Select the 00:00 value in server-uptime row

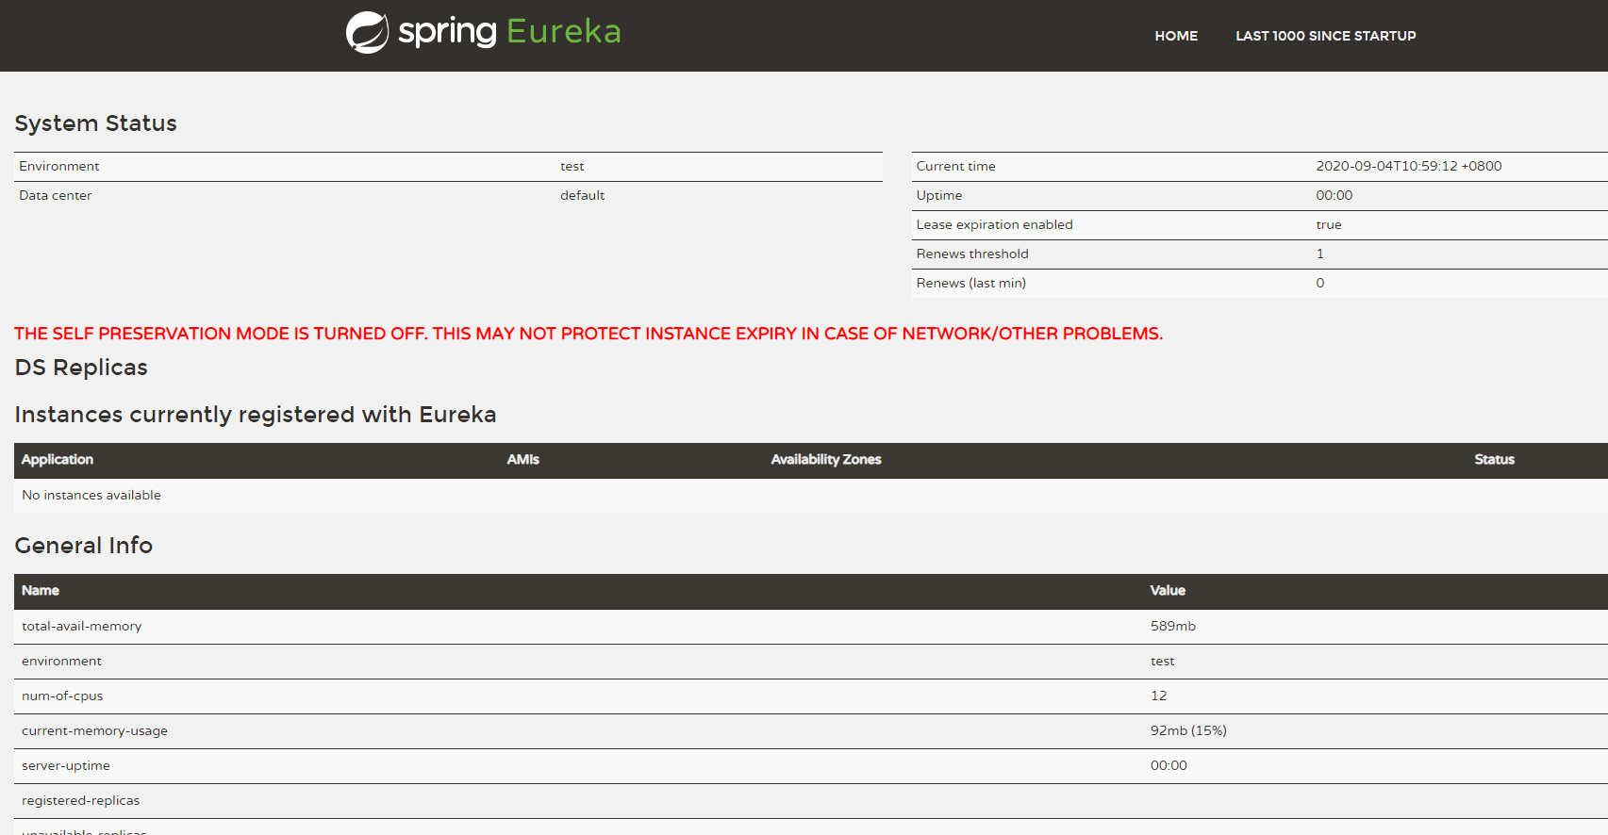point(1169,765)
